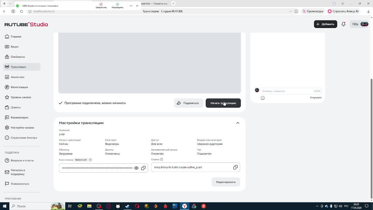Open the Аналитика sidebar section

tap(22, 77)
